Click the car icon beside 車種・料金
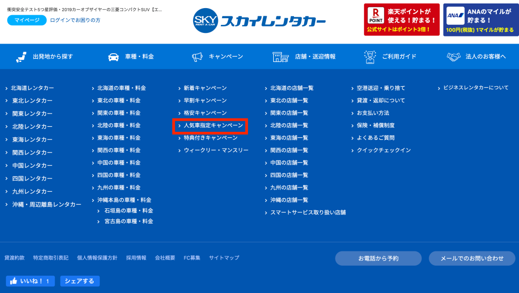This screenshot has width=519, height=293. [x=114, y=57]
